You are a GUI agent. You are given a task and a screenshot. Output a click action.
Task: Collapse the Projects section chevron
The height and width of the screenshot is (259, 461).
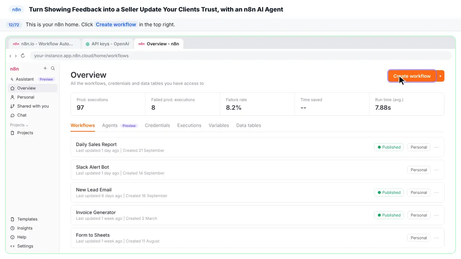pos(27,125)
